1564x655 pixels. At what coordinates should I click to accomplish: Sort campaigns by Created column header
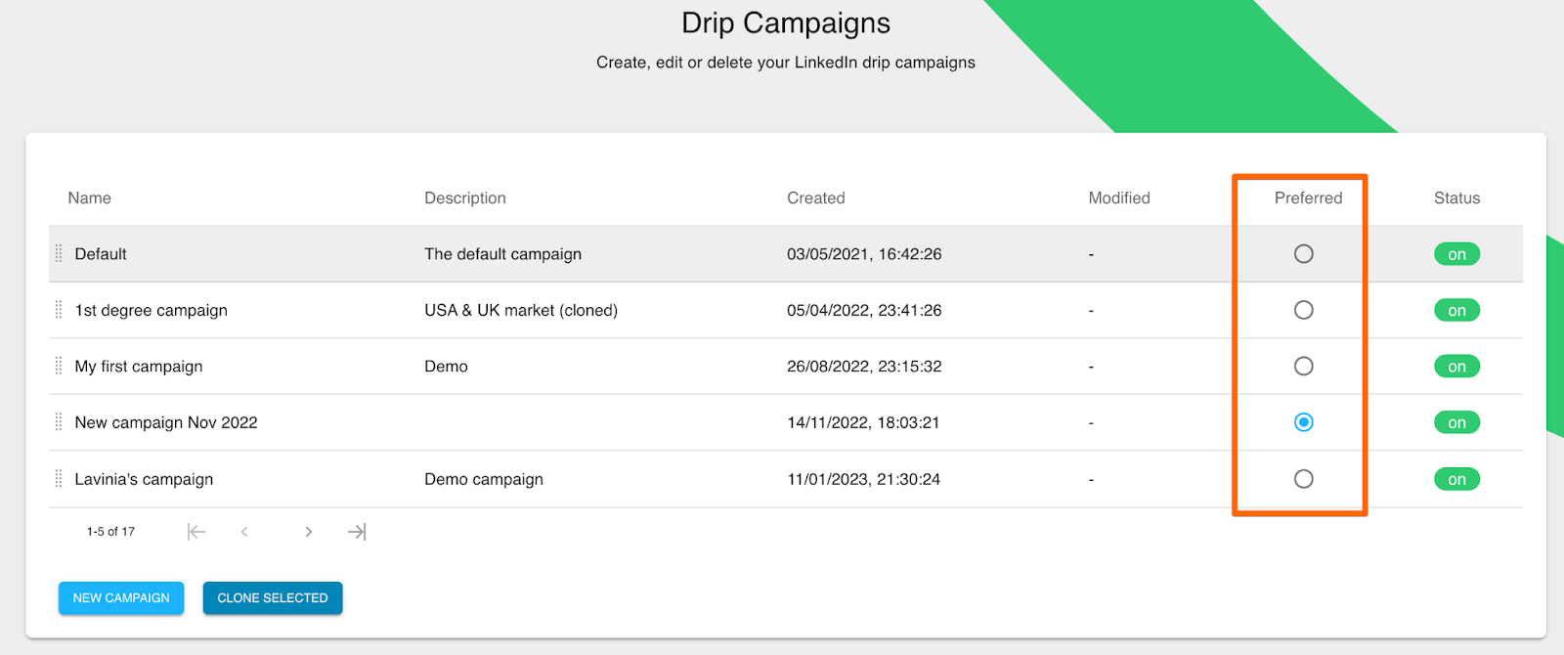(x=815, y=197)
